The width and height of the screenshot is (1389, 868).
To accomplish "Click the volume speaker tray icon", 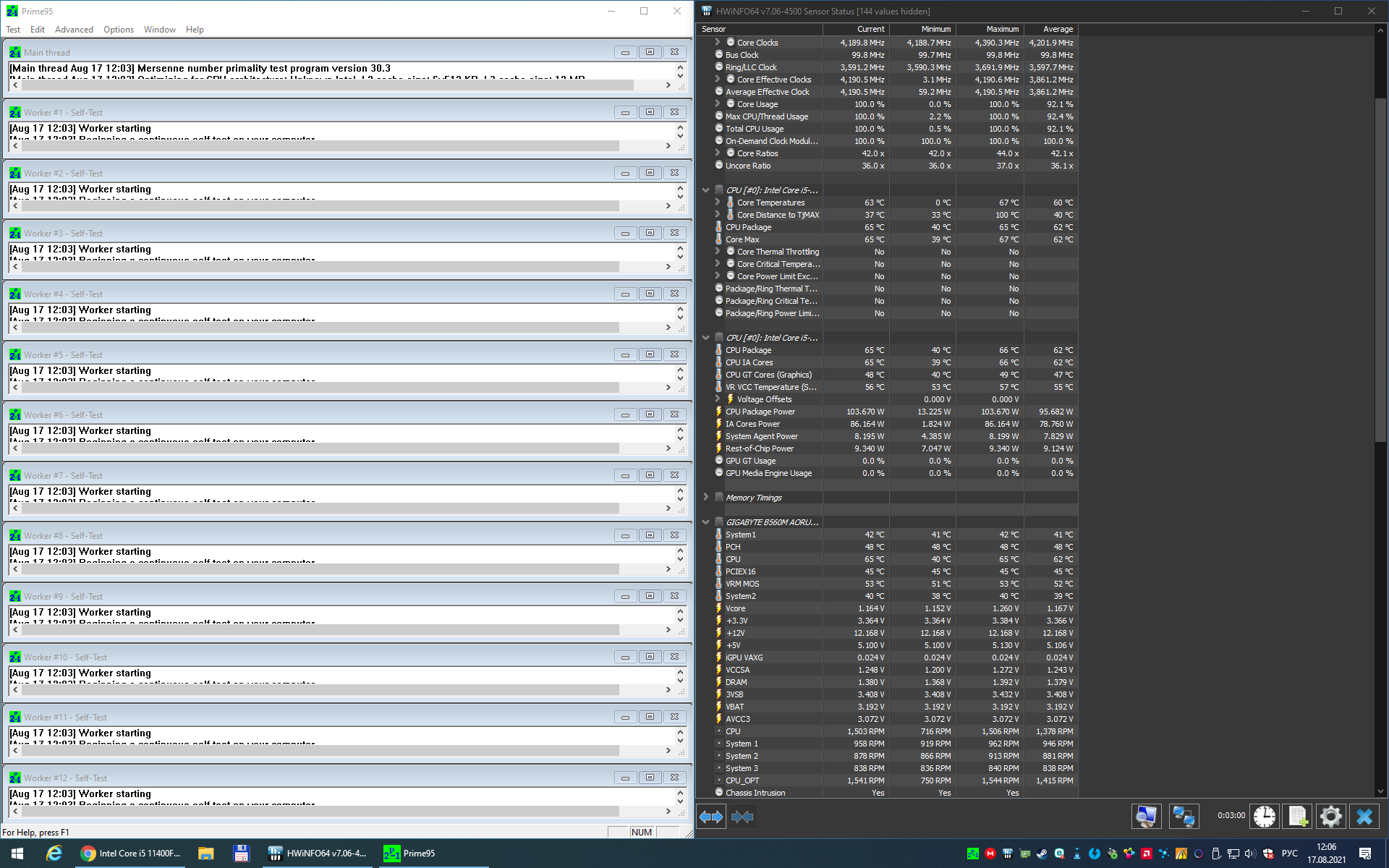I will click(1250, 854).
